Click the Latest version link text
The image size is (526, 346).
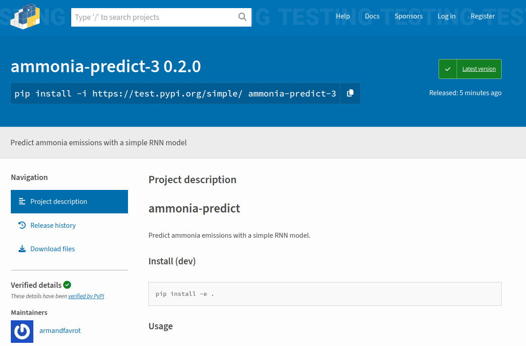479,69
